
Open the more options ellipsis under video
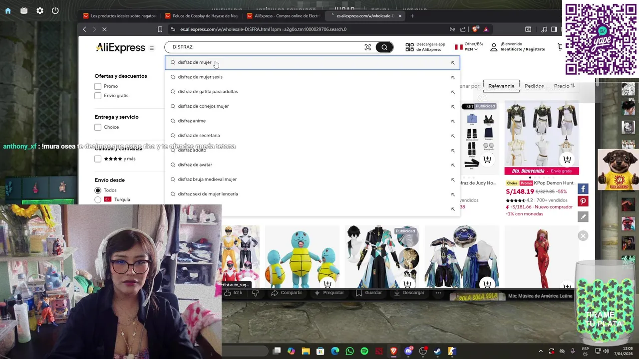[438, 293]
